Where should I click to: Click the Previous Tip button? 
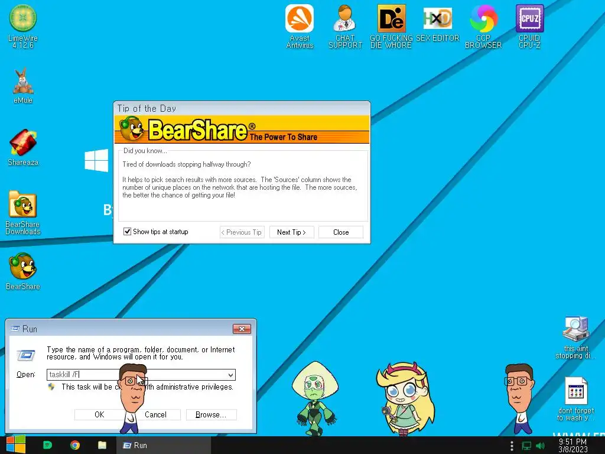242,232
